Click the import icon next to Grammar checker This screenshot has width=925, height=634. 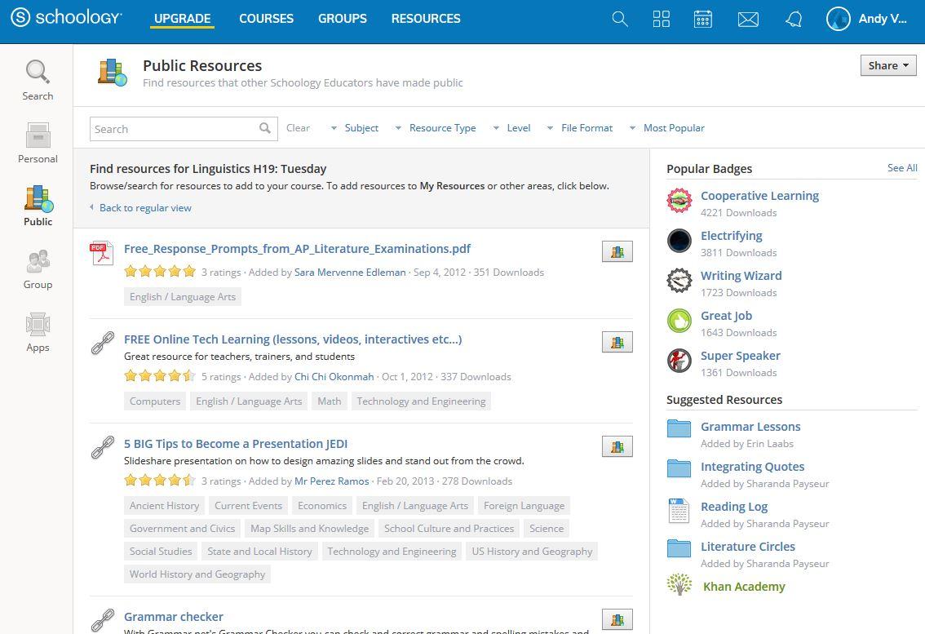point(617,619)
